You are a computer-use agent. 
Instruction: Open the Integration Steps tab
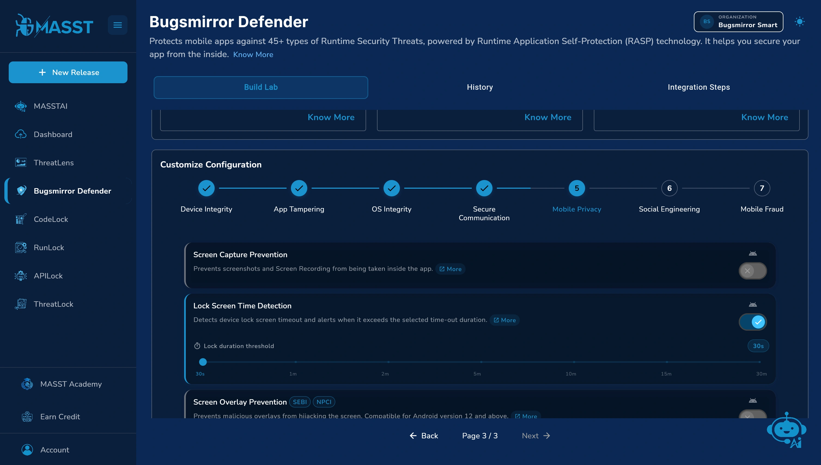698,87
